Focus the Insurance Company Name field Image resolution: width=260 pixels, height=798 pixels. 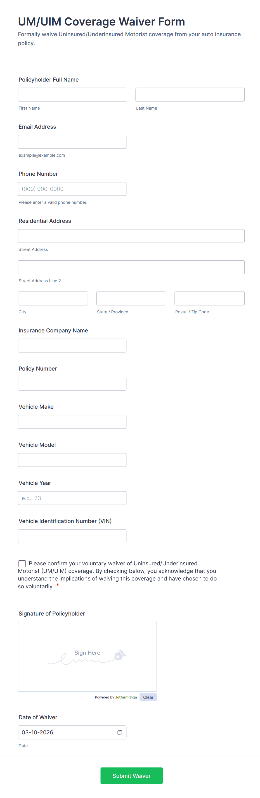[x=72, y=345]
